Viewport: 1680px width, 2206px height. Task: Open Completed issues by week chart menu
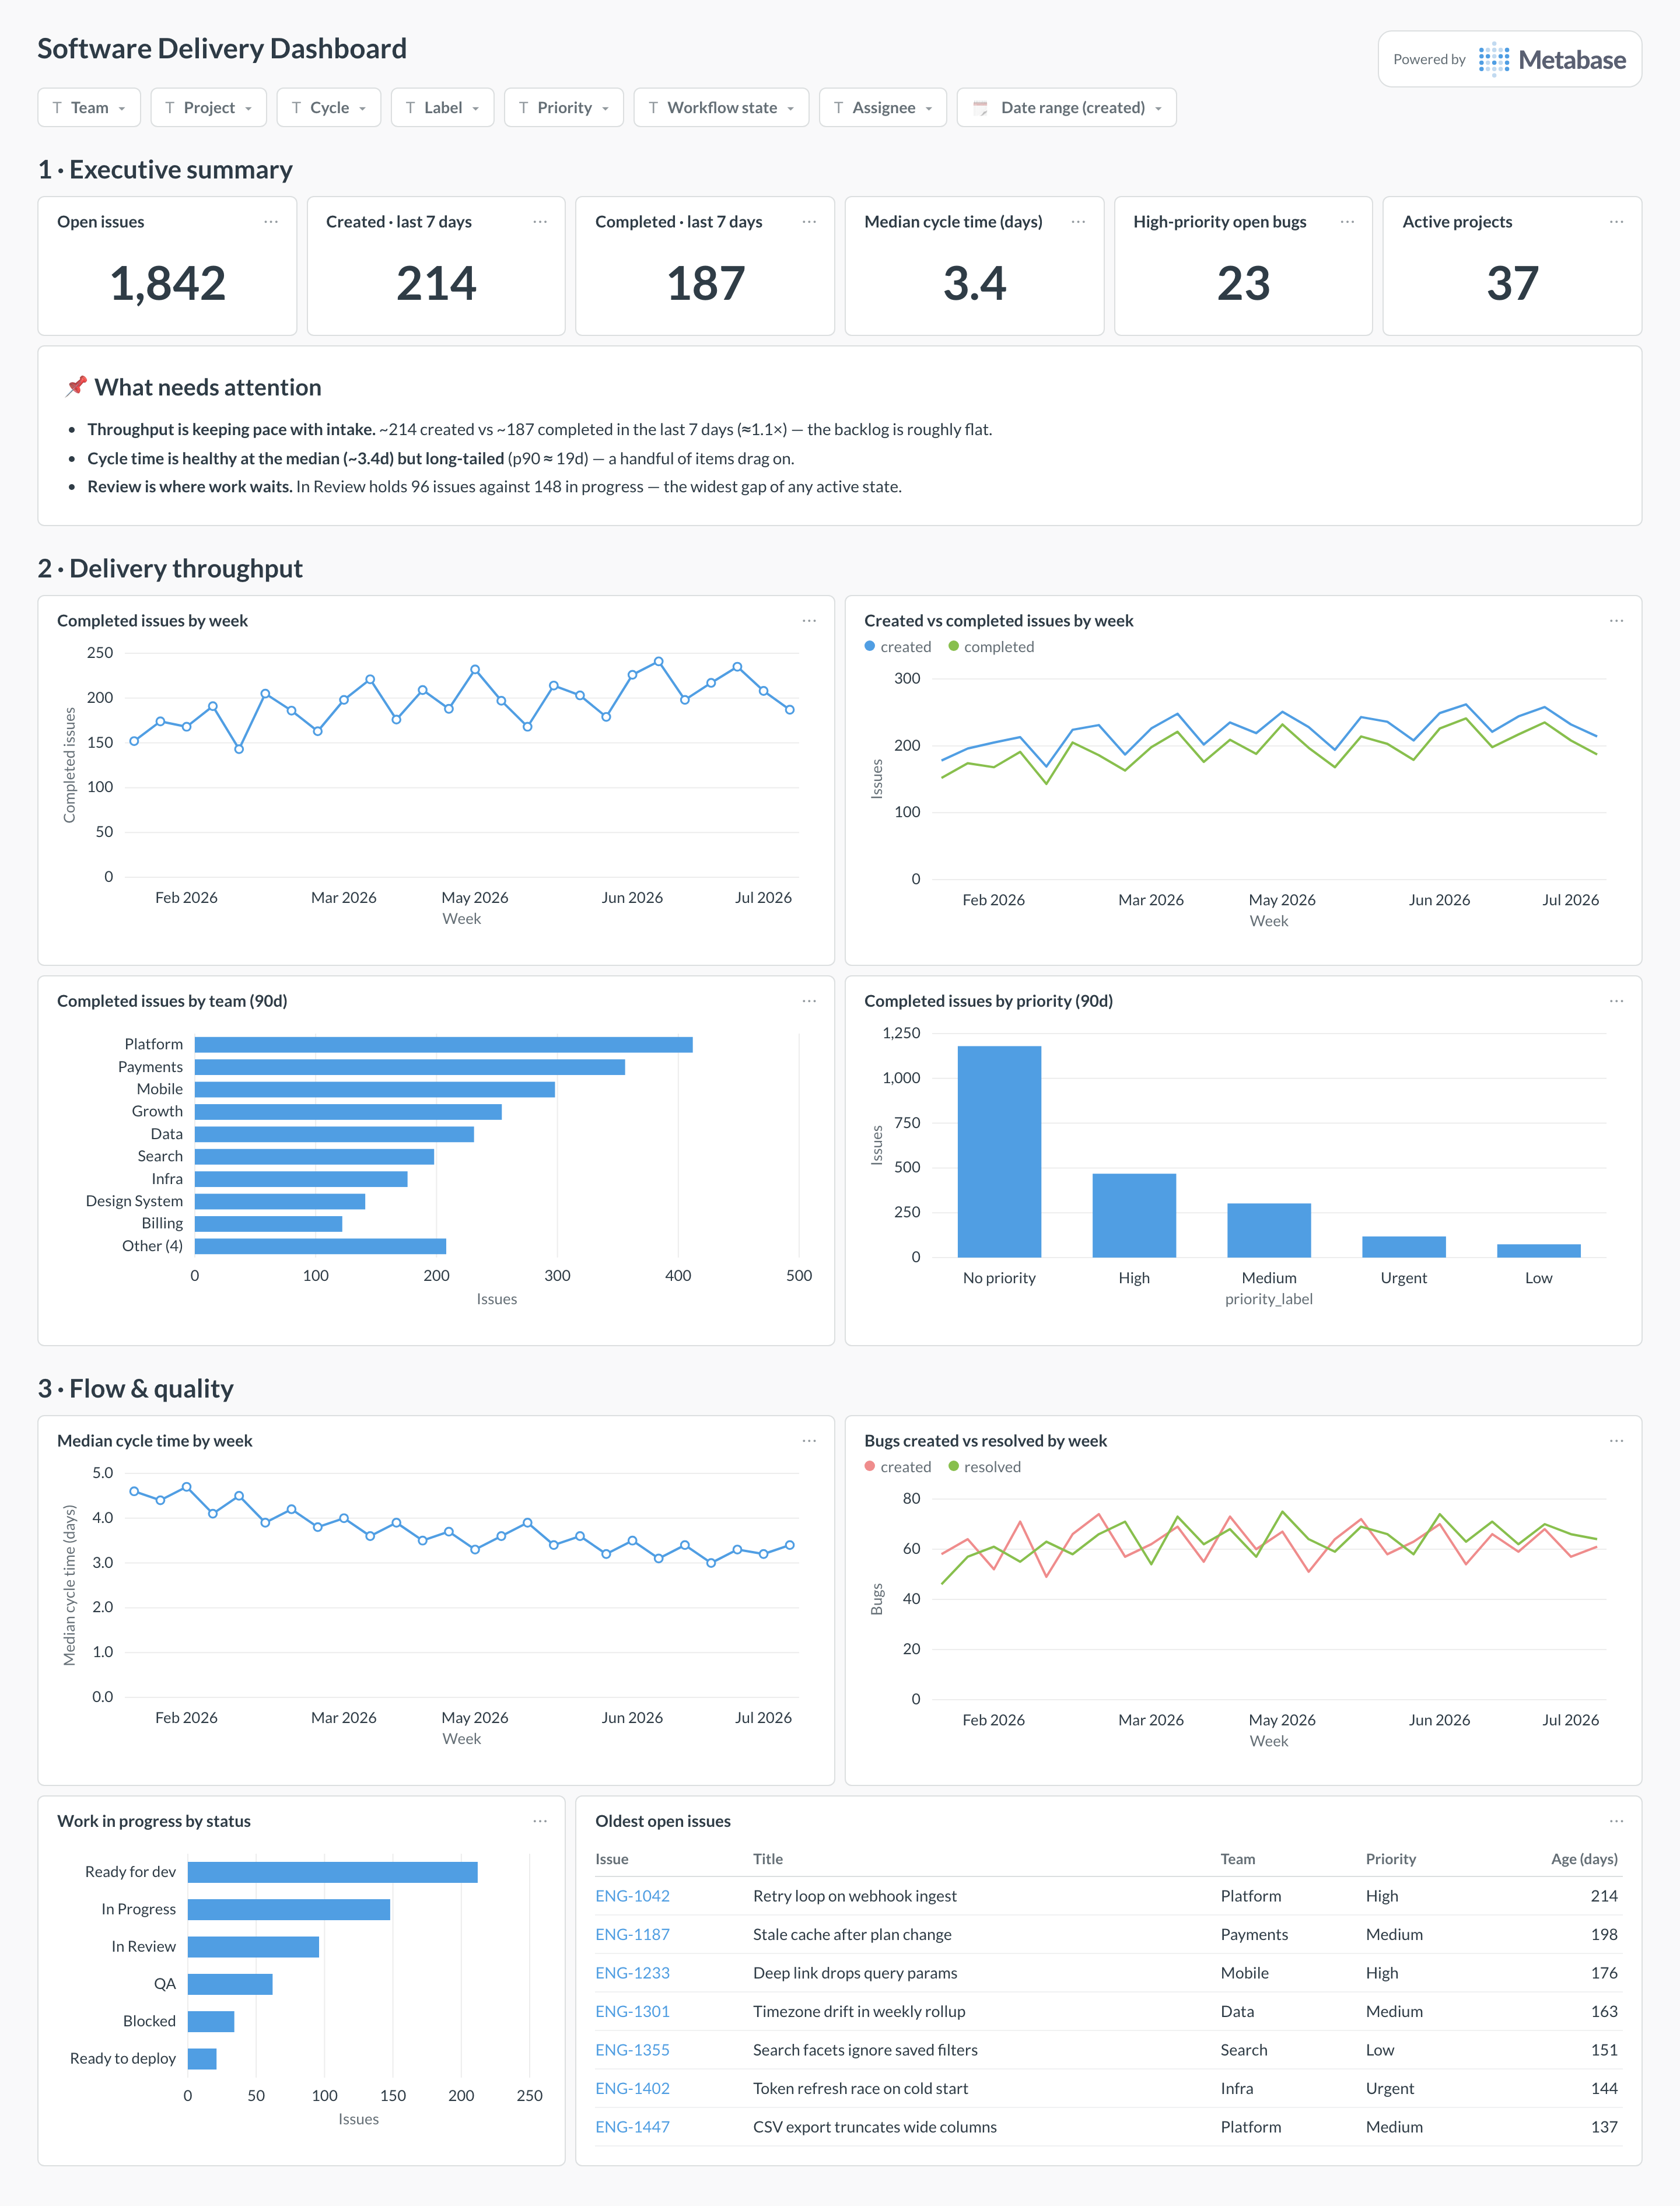pos(809,621)
